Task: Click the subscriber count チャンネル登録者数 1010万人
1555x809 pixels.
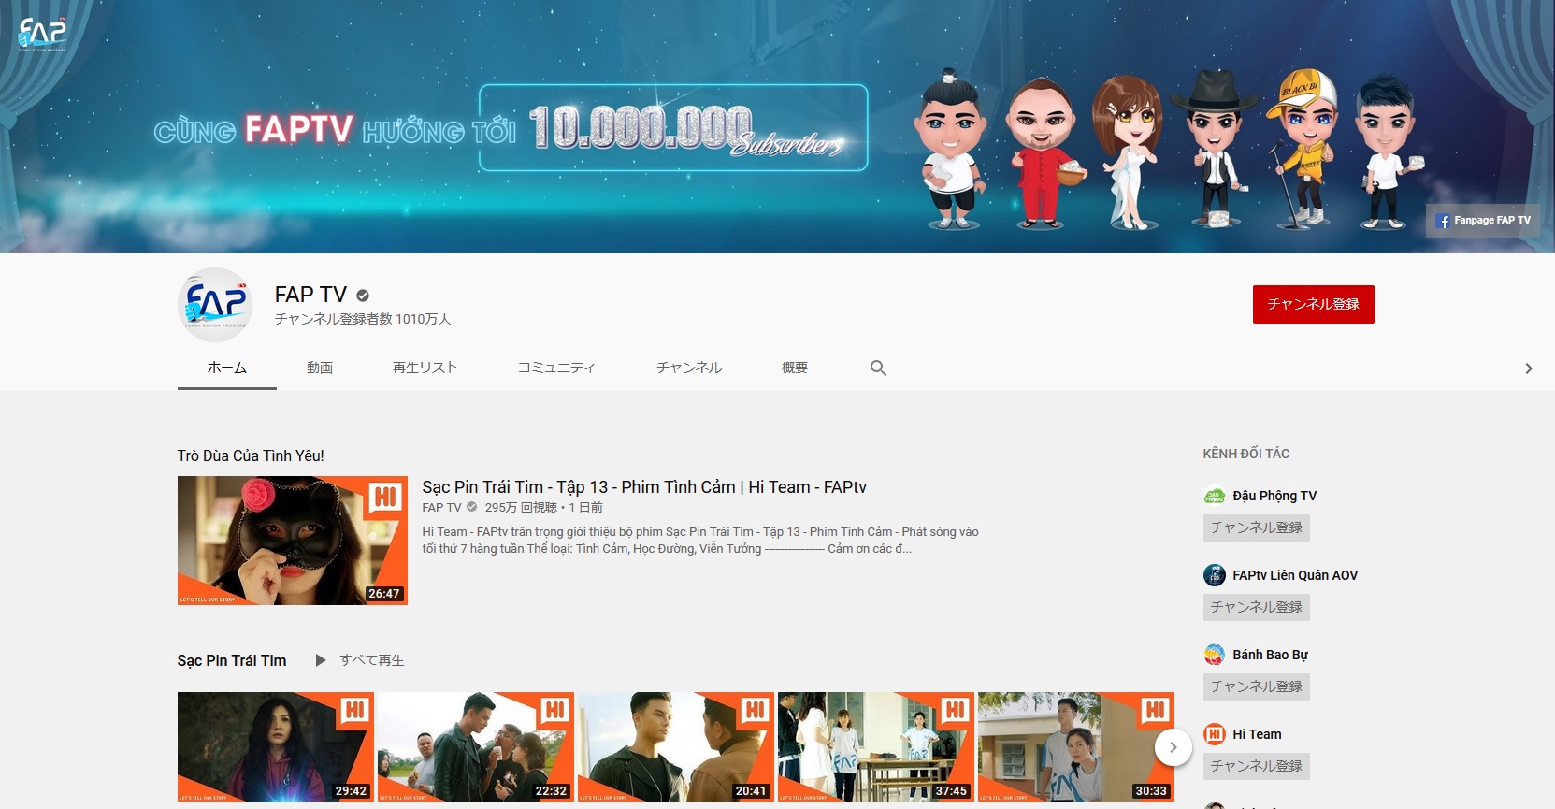Action: 363,319
